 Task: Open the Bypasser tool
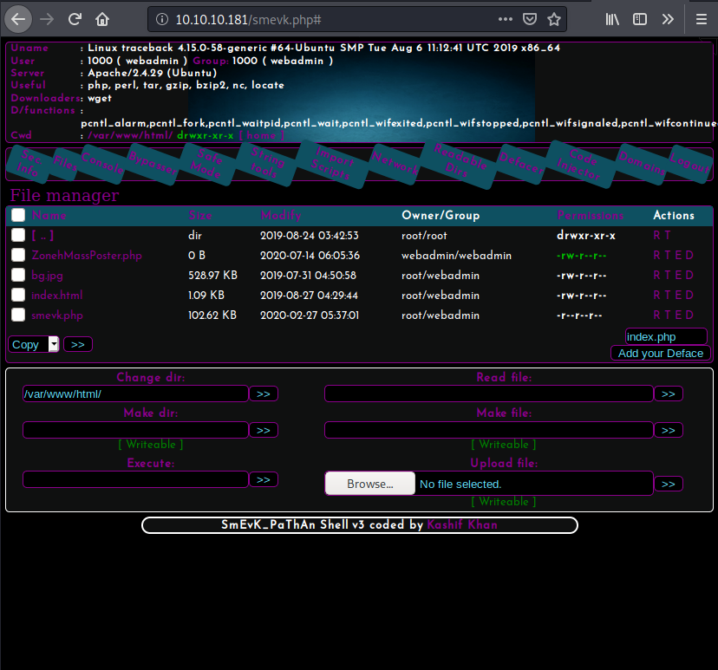(x=153, y=163)
